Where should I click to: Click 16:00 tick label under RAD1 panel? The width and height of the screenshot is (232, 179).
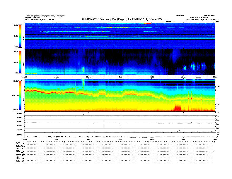point(152,77)
